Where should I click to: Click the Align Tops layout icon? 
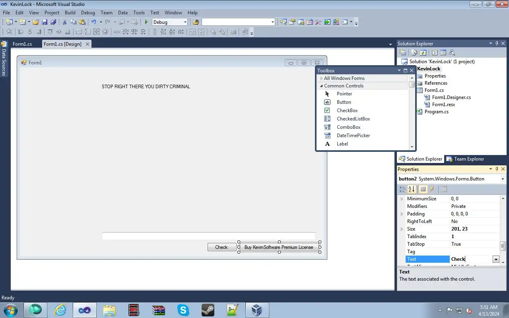(x=50, y=32)
